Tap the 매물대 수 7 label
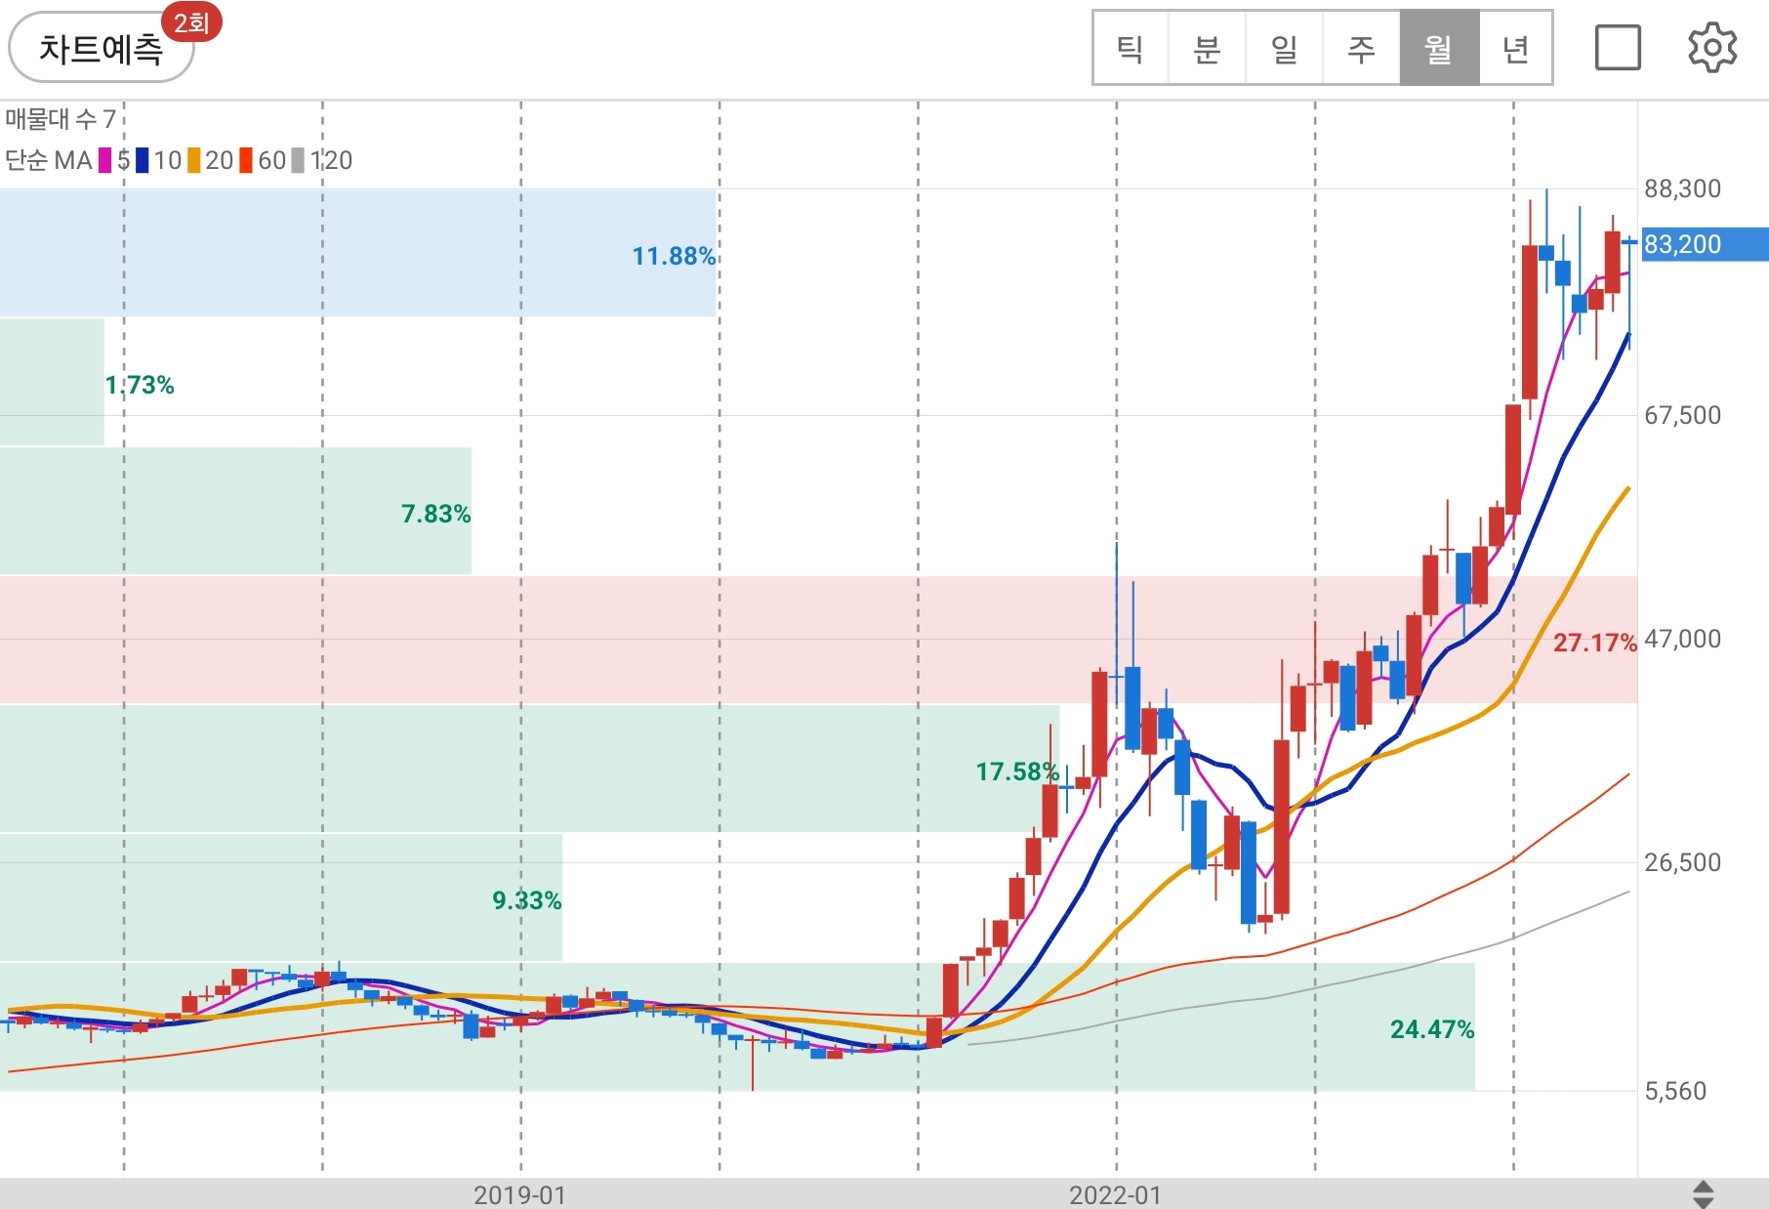 click(61, 119)
